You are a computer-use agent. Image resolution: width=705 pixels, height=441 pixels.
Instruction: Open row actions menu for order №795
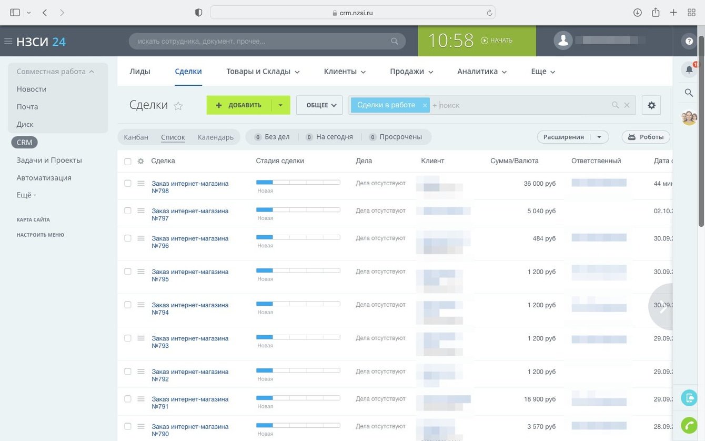coord(140,272)
